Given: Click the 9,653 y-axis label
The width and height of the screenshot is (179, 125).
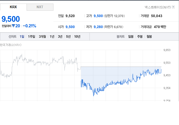Looking at the screenshot, I should coord(167,50).
